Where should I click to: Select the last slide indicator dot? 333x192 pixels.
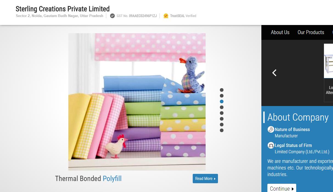[222, 130]
